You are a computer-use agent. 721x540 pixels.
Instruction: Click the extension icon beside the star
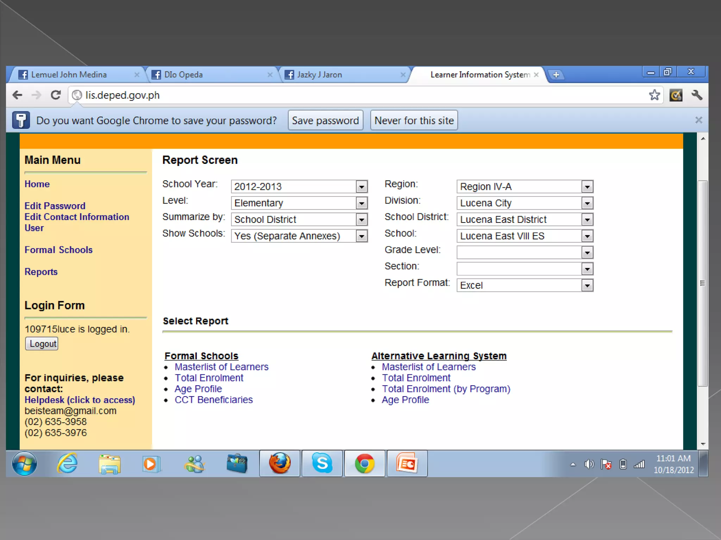point(676,95)
